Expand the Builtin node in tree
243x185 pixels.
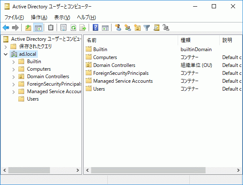point(14,62)
